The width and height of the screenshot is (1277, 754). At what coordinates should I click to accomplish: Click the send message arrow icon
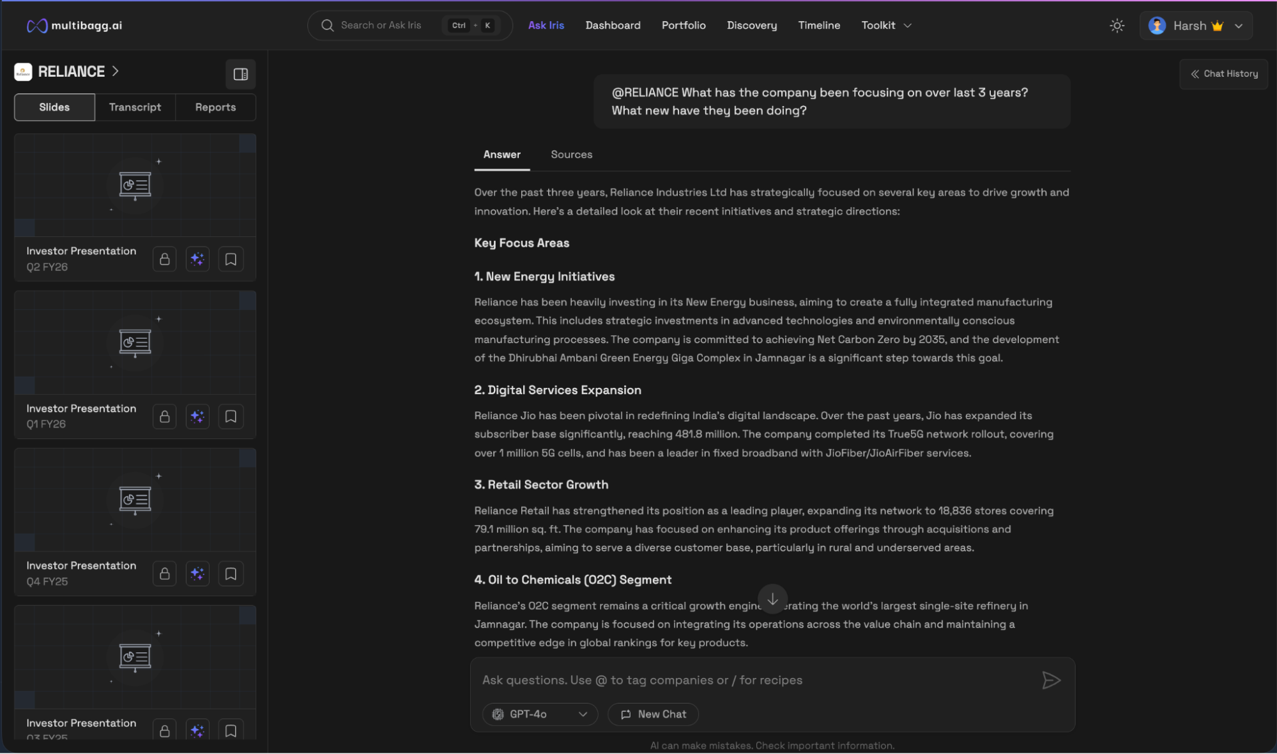1051,680
